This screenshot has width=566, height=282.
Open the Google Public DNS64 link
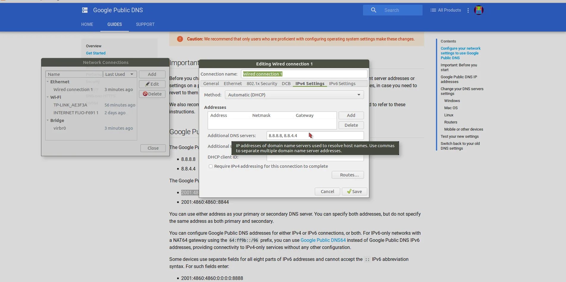323,240
